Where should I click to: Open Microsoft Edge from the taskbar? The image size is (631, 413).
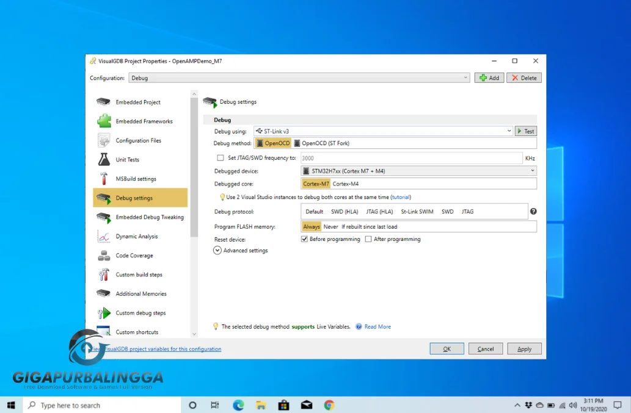coord(238,405)
